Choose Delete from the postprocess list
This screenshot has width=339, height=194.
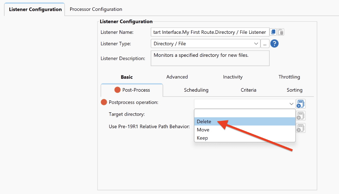click(245, 122)
